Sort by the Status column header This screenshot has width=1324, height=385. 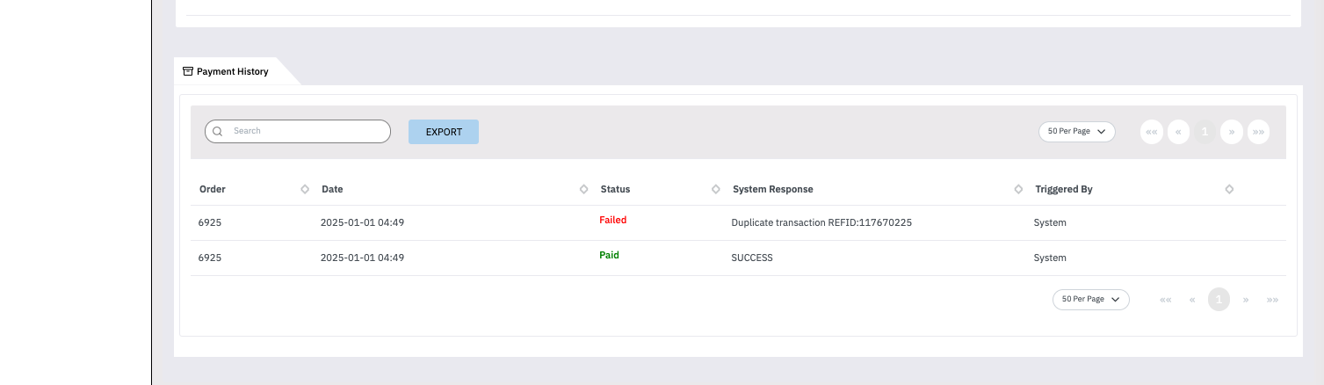[x=615, y=189]
